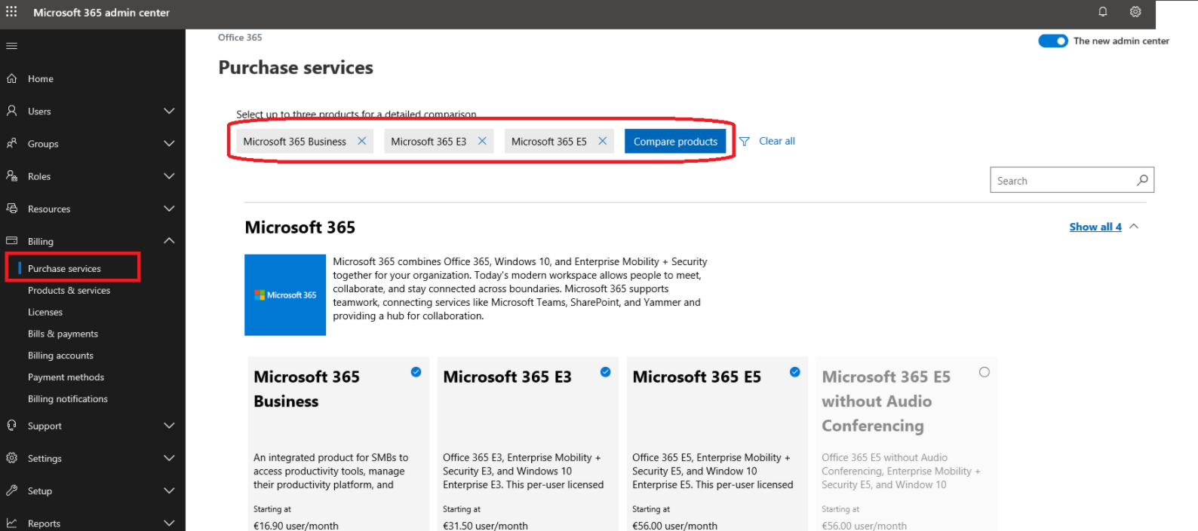Open Licenses under Billing
1198x531 pixels.
45,313
